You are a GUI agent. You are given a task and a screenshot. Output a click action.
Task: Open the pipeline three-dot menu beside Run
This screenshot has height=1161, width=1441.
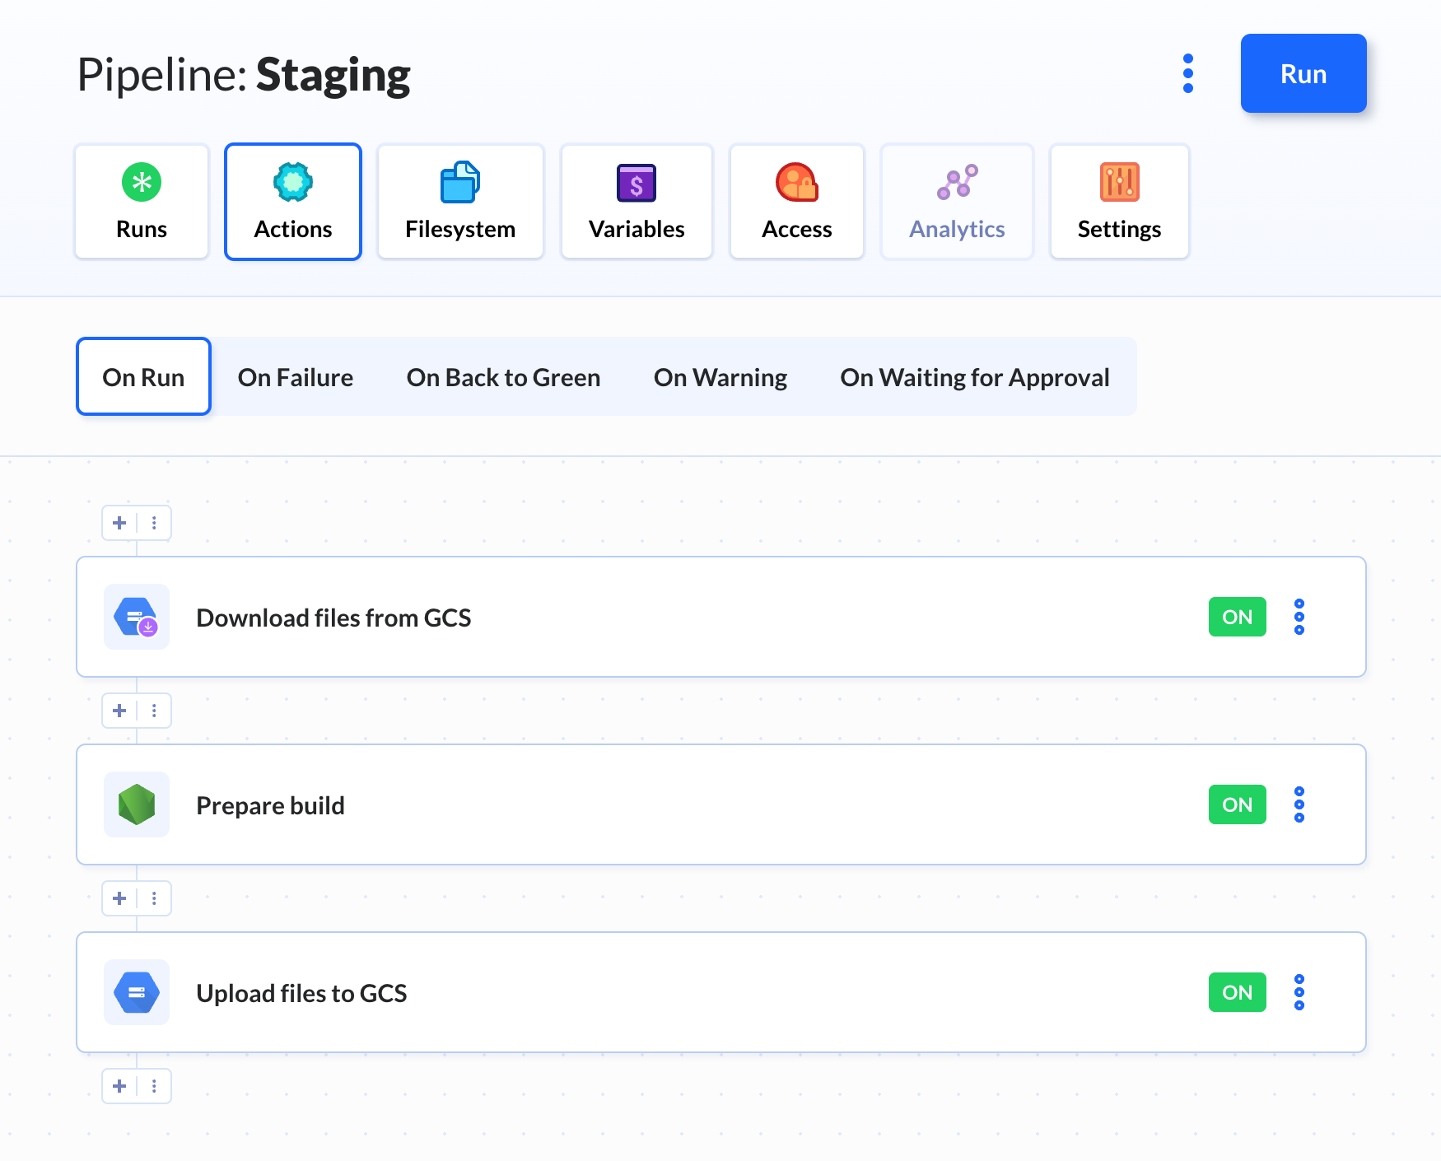pyautogui.click(x=1188, y=73)
